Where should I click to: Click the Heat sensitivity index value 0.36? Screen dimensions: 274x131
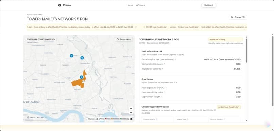[238, 92]
